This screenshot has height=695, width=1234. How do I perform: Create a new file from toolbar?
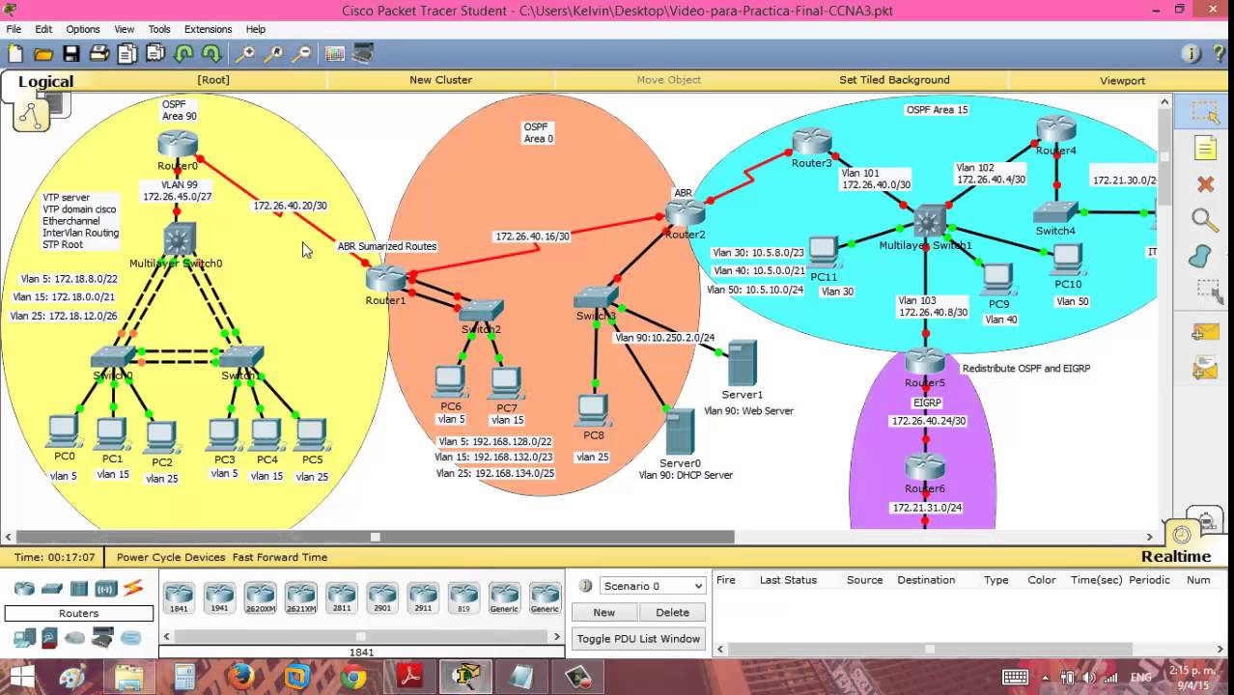point(15,54)
